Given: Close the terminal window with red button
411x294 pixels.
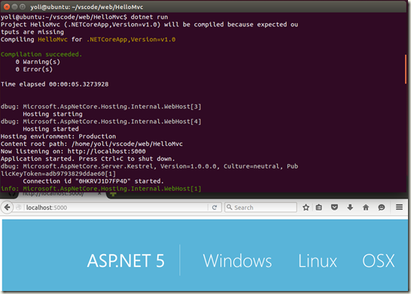Looking at the screenshot, I should tap(7, 7).
